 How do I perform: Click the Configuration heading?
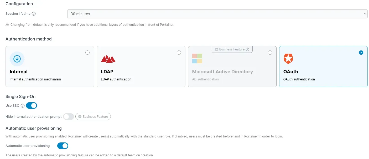[x=19, y=4]
